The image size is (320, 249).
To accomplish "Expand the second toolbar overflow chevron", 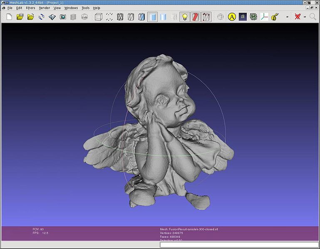I will pos(305,17).
